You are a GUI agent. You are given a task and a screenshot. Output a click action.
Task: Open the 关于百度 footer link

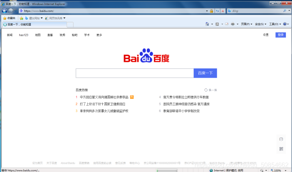52,163
